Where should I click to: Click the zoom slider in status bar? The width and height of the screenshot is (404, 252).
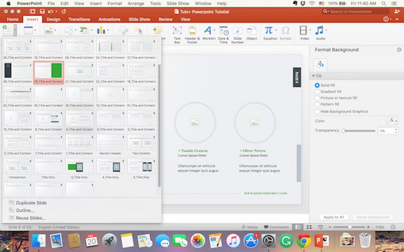[349, 227]
